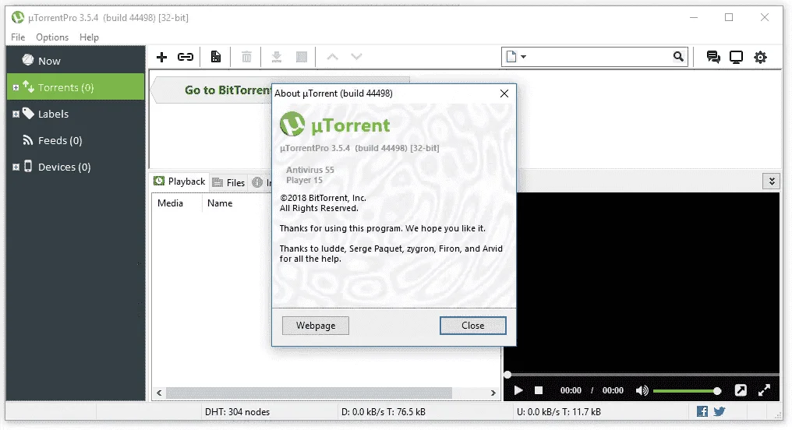The width and height of the screenshot is (792, 430).
Task: Switch to the Playback tab
Action: pos(180,182)
